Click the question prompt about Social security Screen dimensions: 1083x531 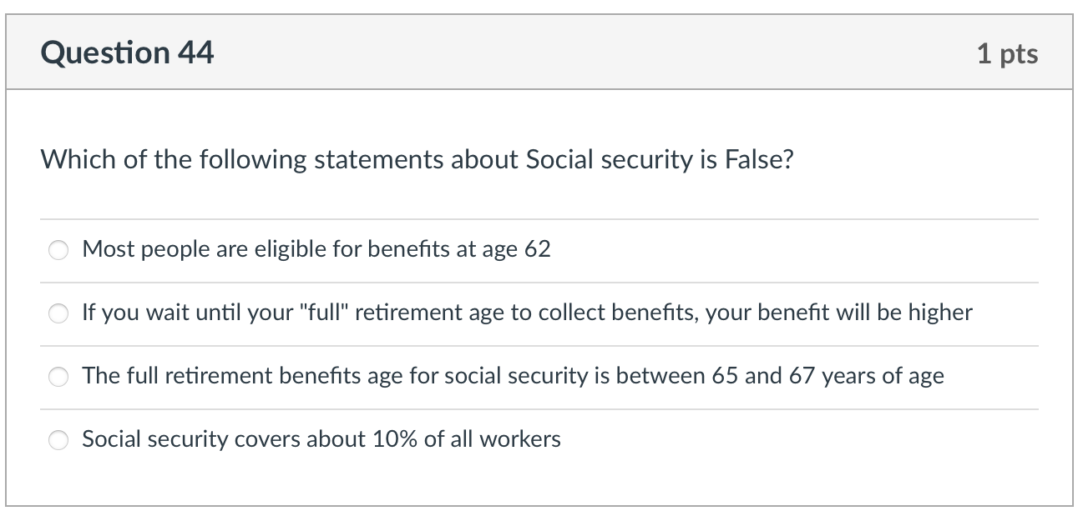417,159
